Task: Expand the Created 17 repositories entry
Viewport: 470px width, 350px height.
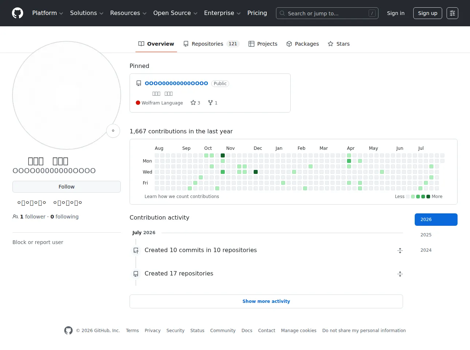Action: click(x=400, y=274)
